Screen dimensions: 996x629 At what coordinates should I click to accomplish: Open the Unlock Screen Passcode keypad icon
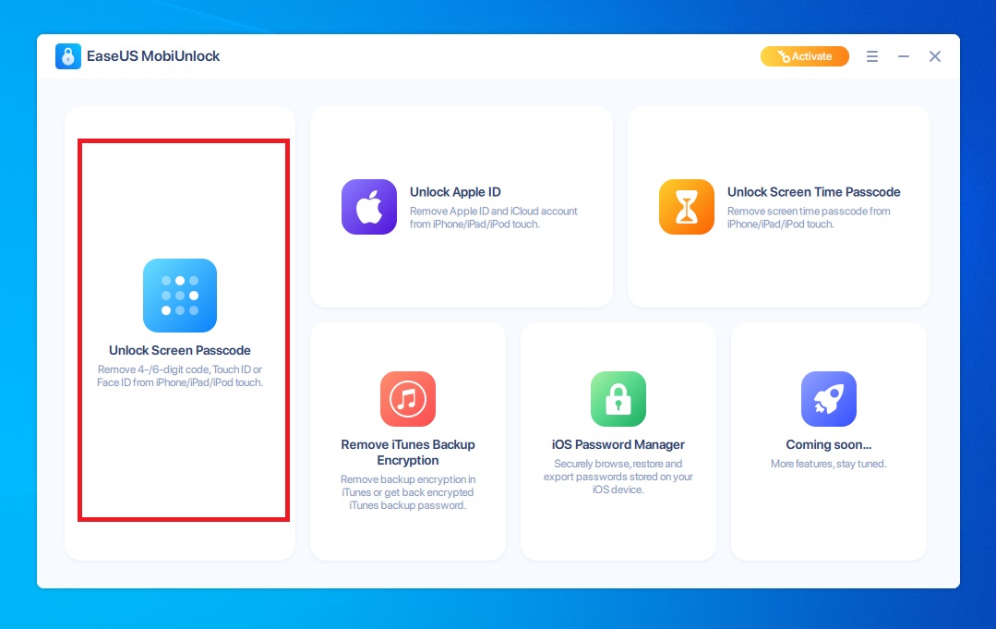pos(180,296)
